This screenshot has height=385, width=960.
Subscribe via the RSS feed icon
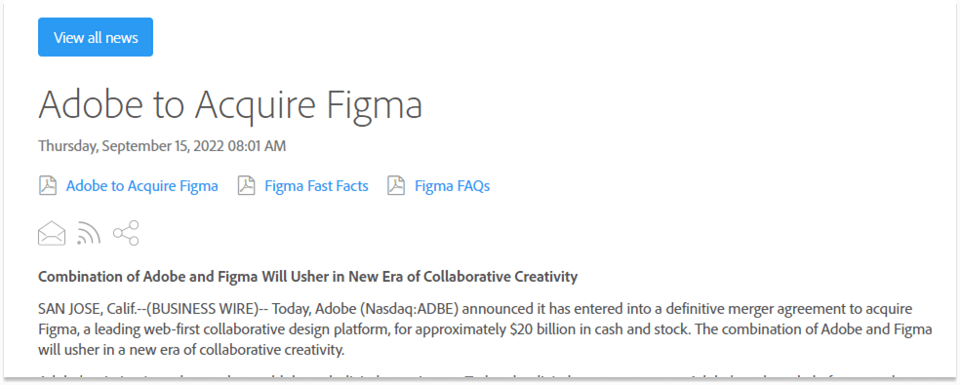(89, 233)
